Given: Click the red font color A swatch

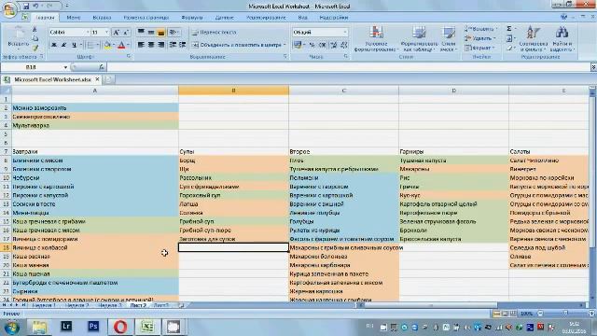Looking at the screenshot, I should pyautogui.click(x=121, y=45).
